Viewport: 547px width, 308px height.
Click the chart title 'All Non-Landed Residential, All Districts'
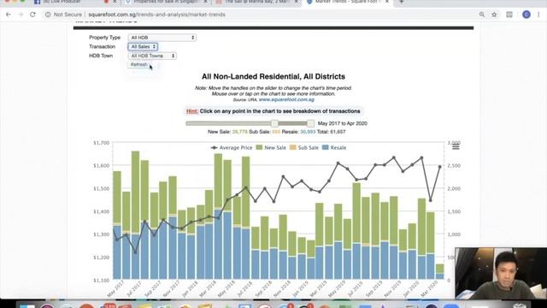(x=273, y=76)
